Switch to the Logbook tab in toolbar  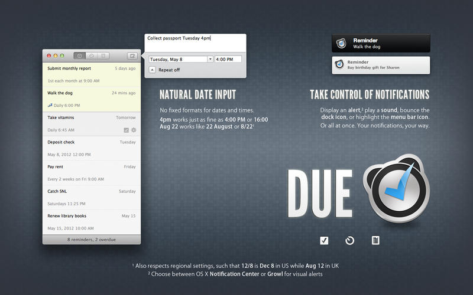(x=103, y=55)
